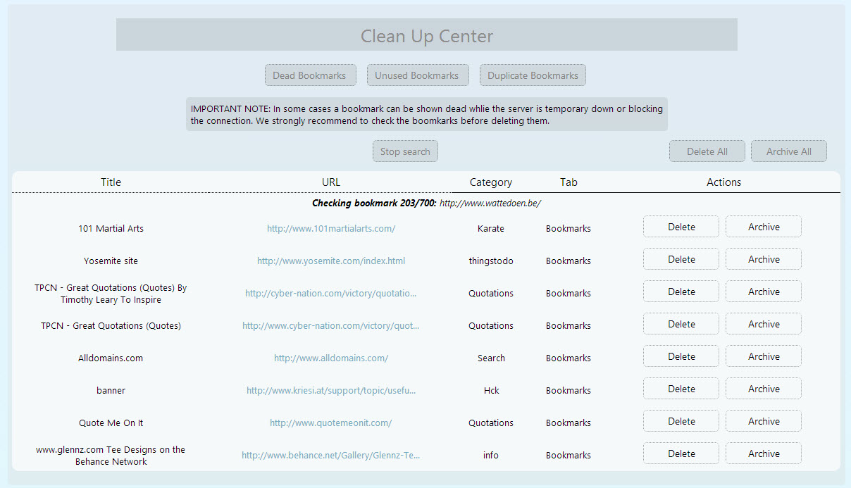
Task: Open the behance.net Gallery link
Action: [x=331, y=455]
